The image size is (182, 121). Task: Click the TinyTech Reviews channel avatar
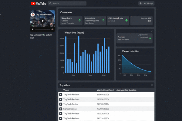pyautogui.click(x=33, y=15)
